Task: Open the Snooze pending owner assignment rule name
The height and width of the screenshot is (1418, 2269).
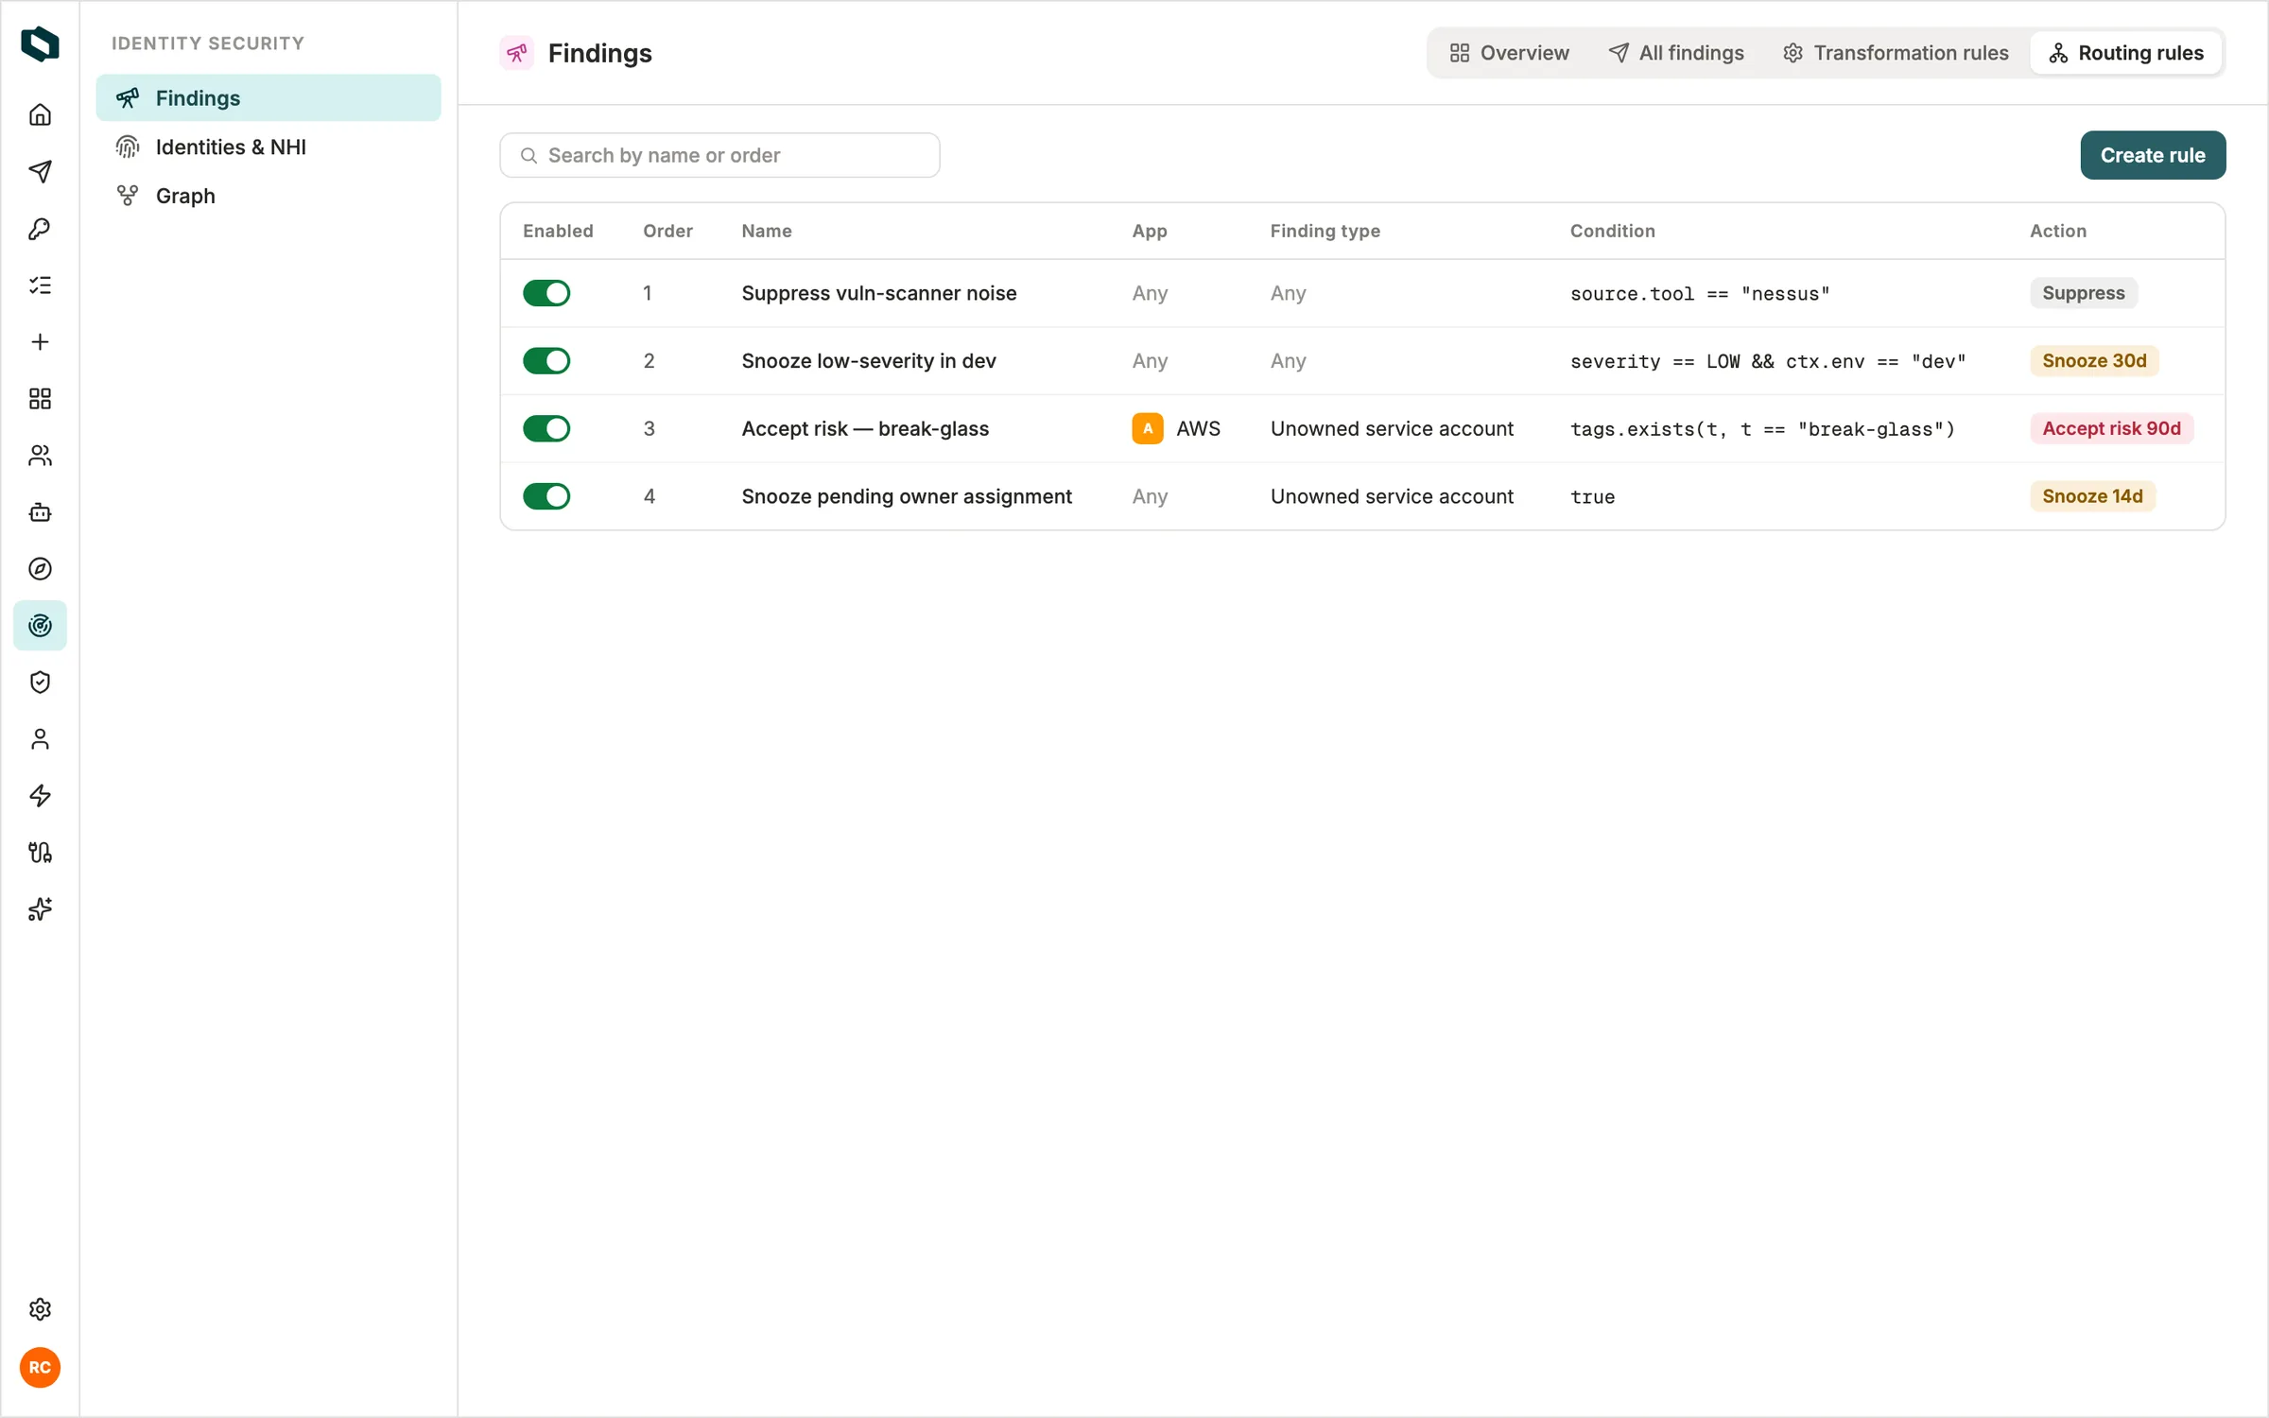Action: (907, 496)
